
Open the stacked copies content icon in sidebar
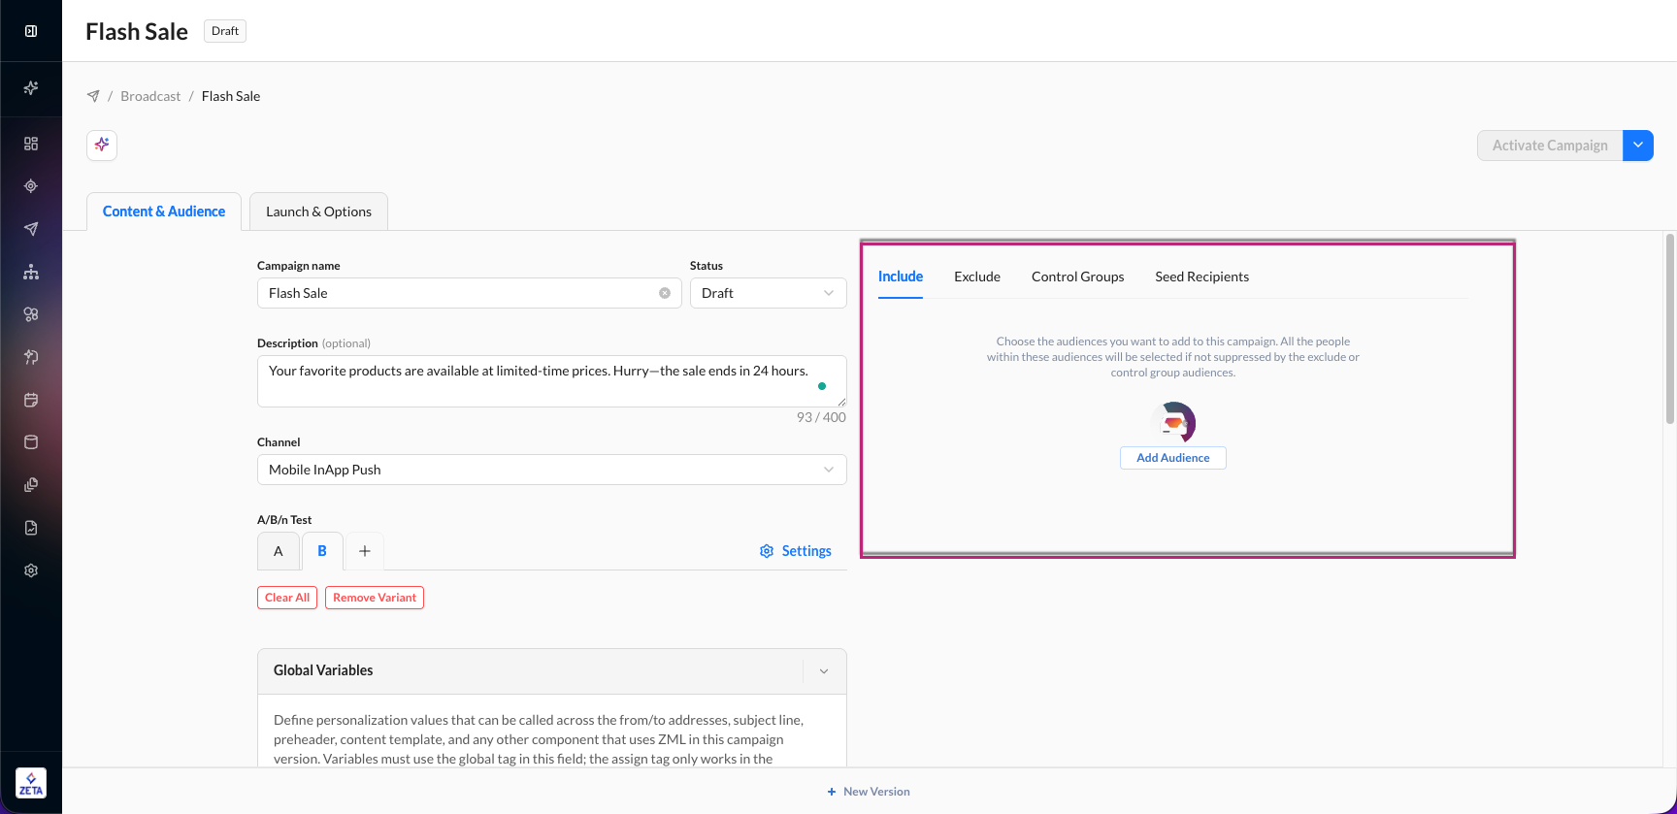tap(31, 485)
